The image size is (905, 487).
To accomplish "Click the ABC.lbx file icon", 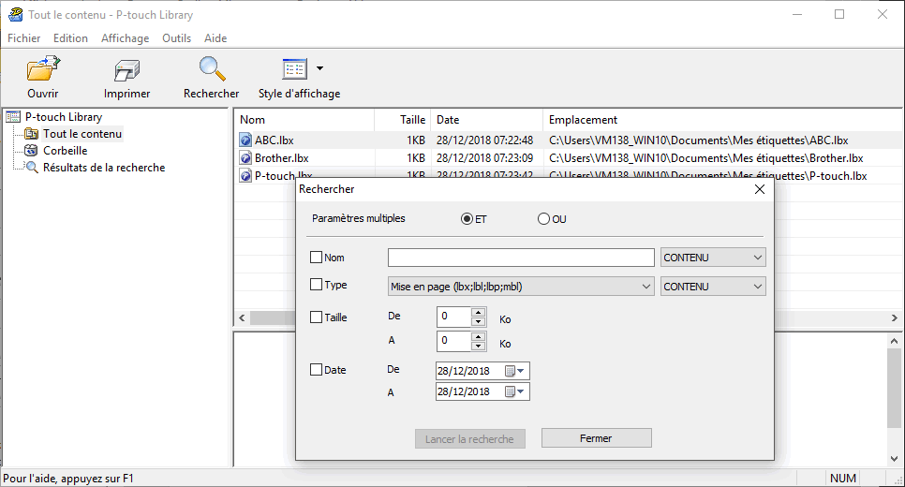I will [245, 140].
